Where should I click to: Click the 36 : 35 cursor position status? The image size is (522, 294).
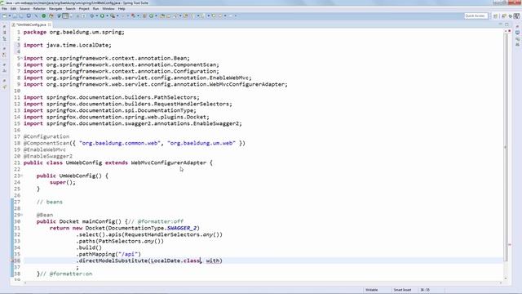[425, 290]
